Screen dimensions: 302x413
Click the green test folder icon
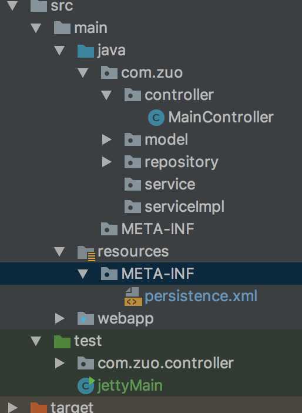pos(62,341)
